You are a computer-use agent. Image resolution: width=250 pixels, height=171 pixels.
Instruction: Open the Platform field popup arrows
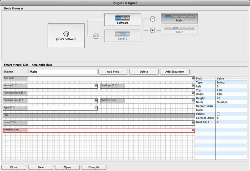193,100
